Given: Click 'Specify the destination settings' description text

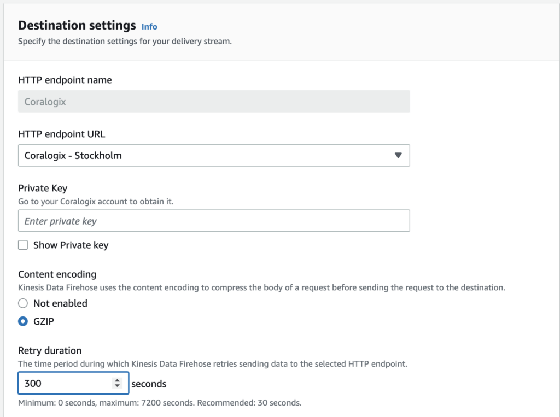Looking at the screenshot, I should point(125,42).
